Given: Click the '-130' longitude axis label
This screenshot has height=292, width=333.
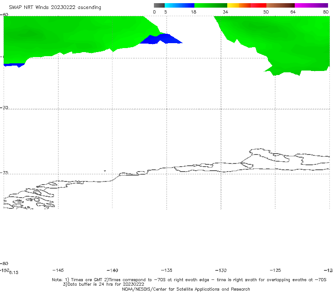Looking at the screenshot, I should coord(221,270).
